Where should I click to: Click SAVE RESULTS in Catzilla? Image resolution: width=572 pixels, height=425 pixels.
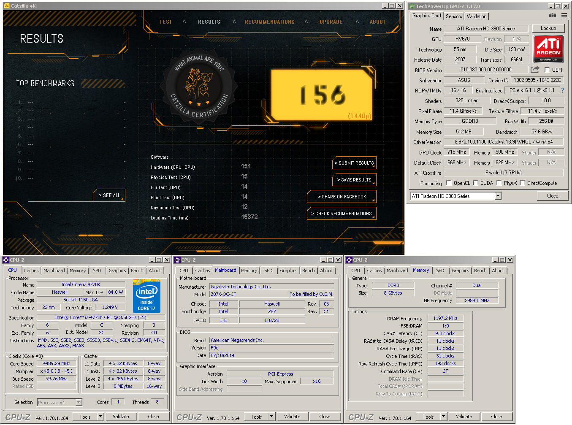point(354,180)
